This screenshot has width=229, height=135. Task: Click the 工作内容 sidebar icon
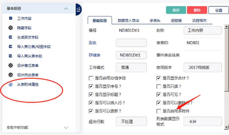(11, 18)
